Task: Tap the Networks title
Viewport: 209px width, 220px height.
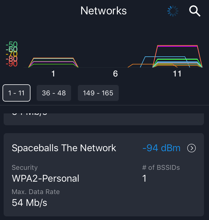Action: pos(104,11)
